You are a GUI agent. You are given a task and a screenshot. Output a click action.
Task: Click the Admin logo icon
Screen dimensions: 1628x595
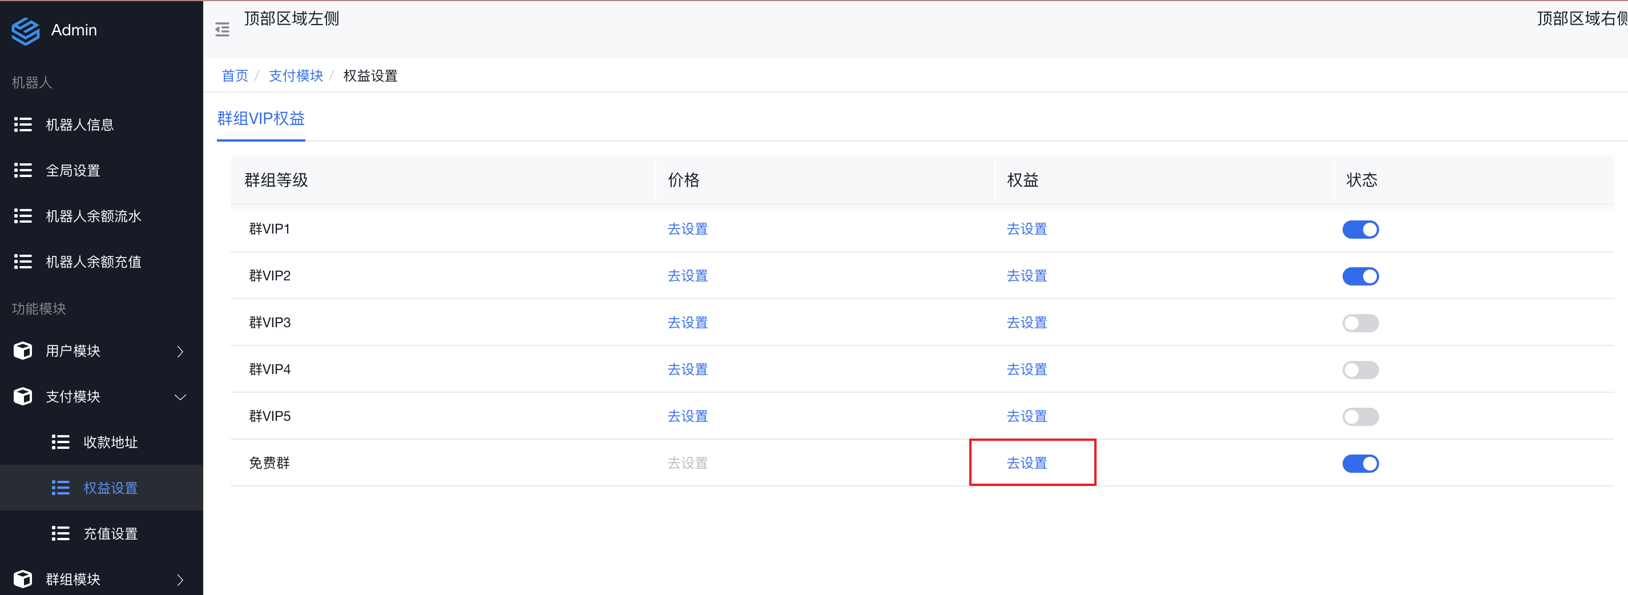[x=25, y=30]
